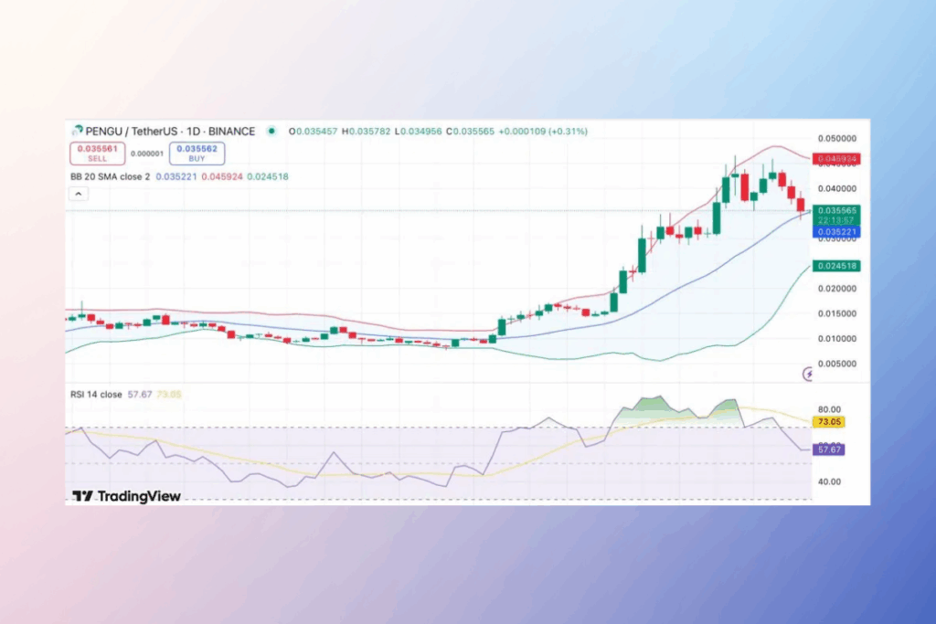Screen dimensions: 936x624
Task: Select the RSI 14 close indicator label
Action: [96, 395]
